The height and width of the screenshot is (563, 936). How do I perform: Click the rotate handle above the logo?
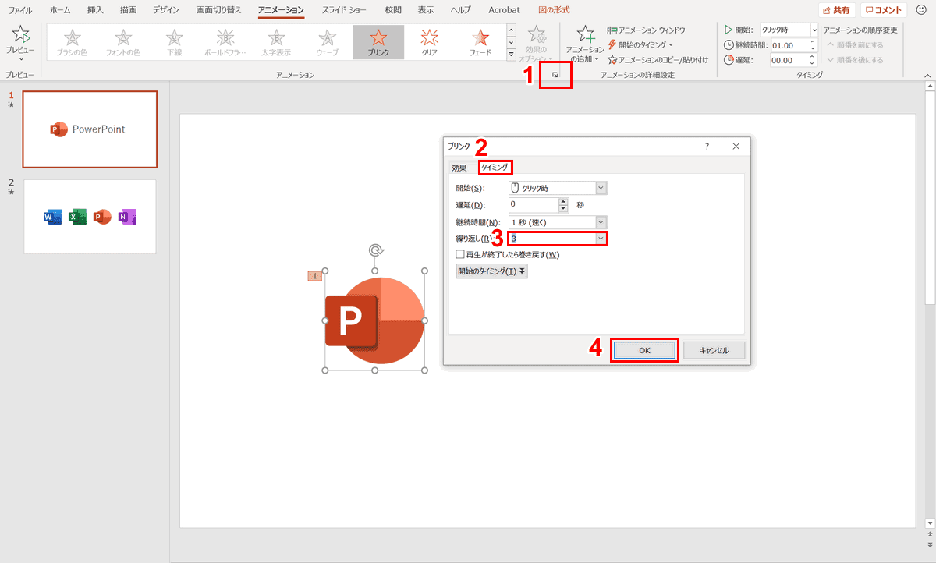[x=375, y=250]
